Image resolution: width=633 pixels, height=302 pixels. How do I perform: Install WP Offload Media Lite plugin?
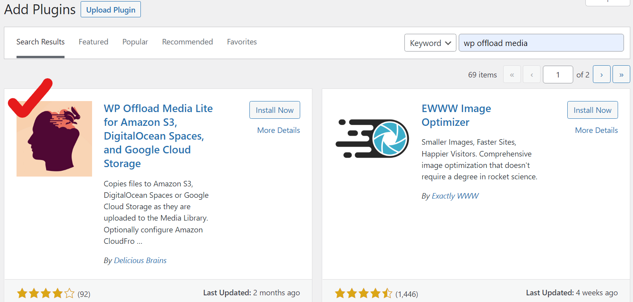[x=275, y=110]
